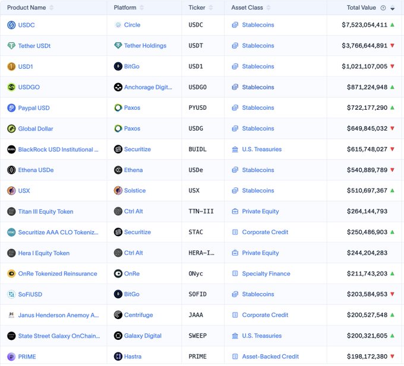Click the USX product logo icon
The image size is (404, 366).
click(11, 191)
